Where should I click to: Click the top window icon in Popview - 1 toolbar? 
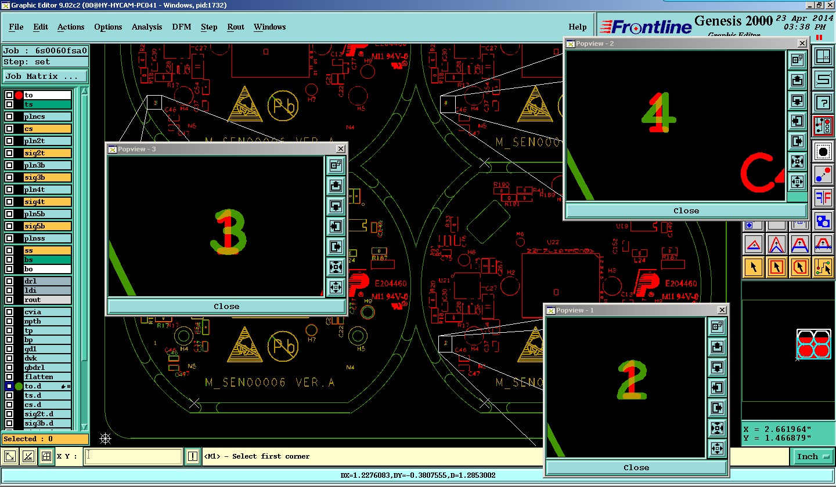point(717,326)
